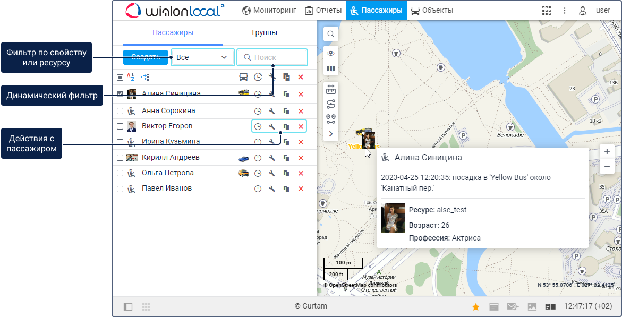Image resolution: width=622 pixels, height=317 pixels.
Task: Select passenger name Павел Иванов
Action: [x=167, y=189]
